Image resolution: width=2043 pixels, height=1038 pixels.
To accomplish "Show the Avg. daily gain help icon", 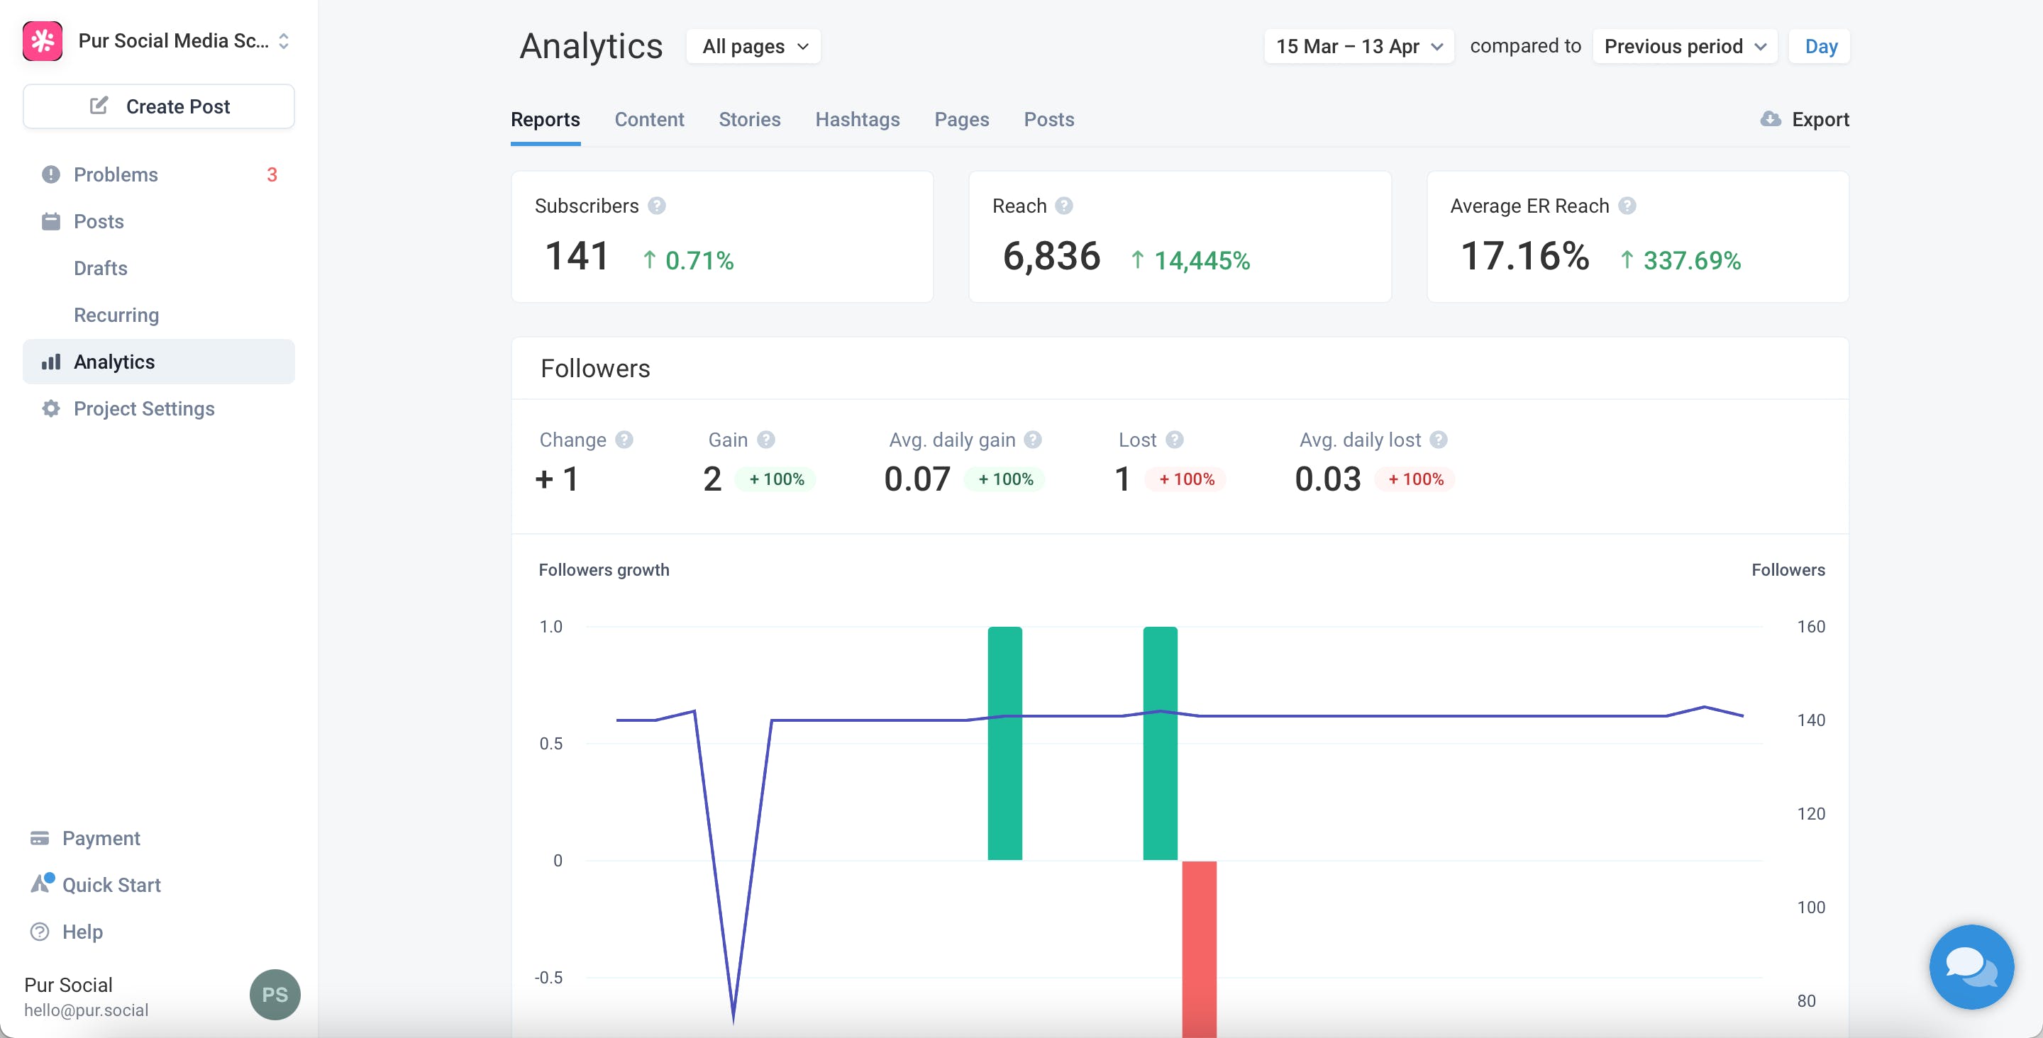I will (1033, 440).
